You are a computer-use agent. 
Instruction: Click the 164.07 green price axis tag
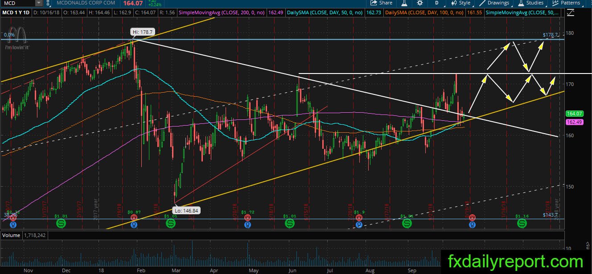pyautogui.click(x=574, y=114)
